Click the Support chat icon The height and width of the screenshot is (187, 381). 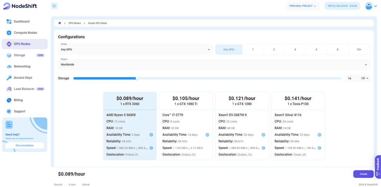[9, 111]
